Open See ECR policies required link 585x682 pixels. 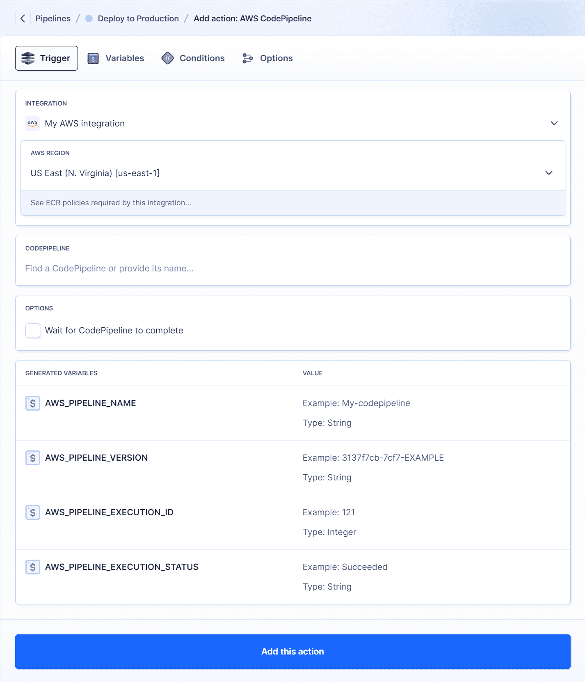111,203
